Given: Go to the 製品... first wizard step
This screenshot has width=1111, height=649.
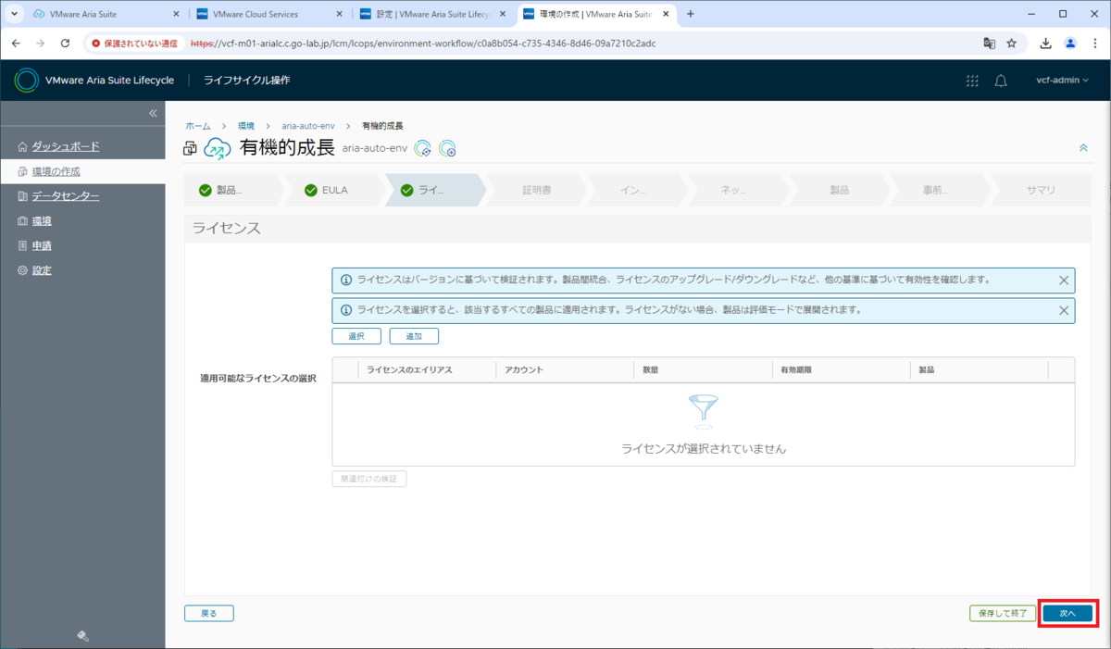Looking at the screenshot, I should click(231, 190).
